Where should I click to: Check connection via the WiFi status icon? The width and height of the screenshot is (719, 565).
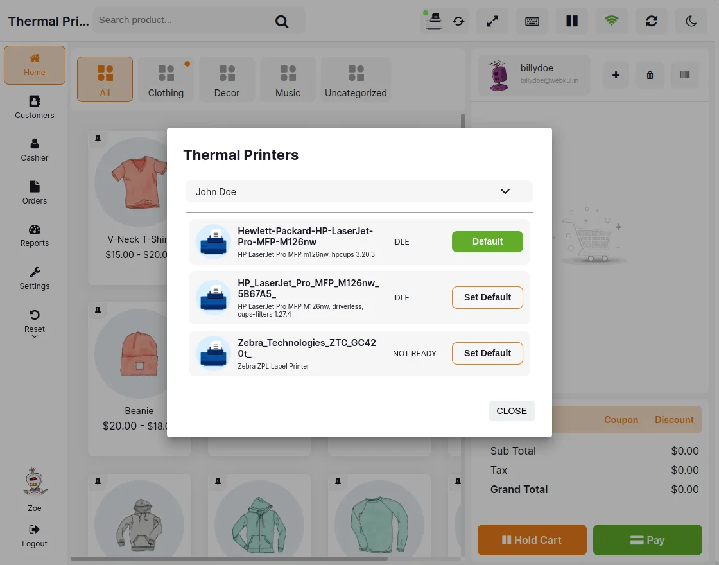pyautogui.click(x=611, y=21)
